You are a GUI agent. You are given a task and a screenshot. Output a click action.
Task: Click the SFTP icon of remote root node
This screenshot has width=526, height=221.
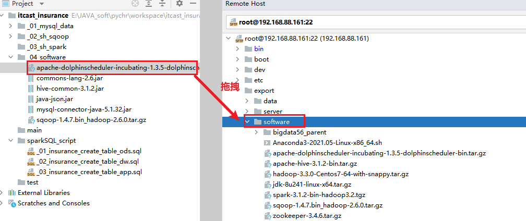pos(239,39)
